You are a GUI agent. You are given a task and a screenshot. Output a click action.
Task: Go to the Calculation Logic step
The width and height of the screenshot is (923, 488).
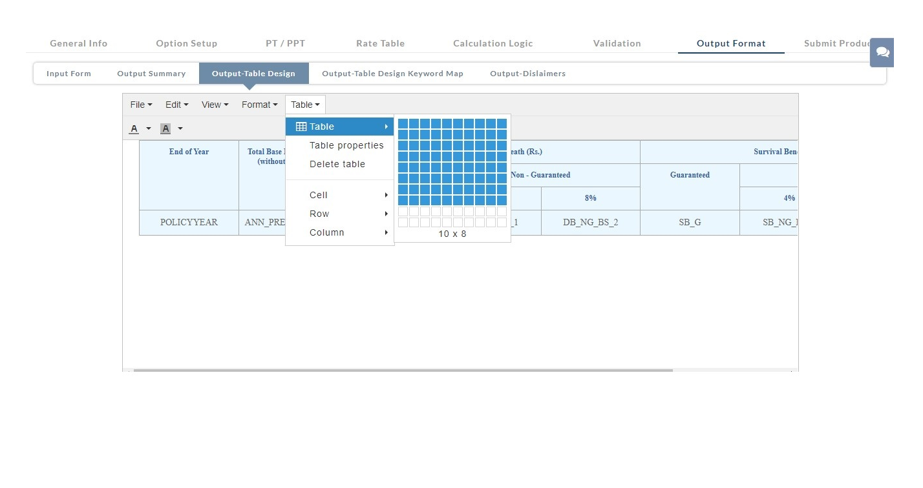[493, 43]
